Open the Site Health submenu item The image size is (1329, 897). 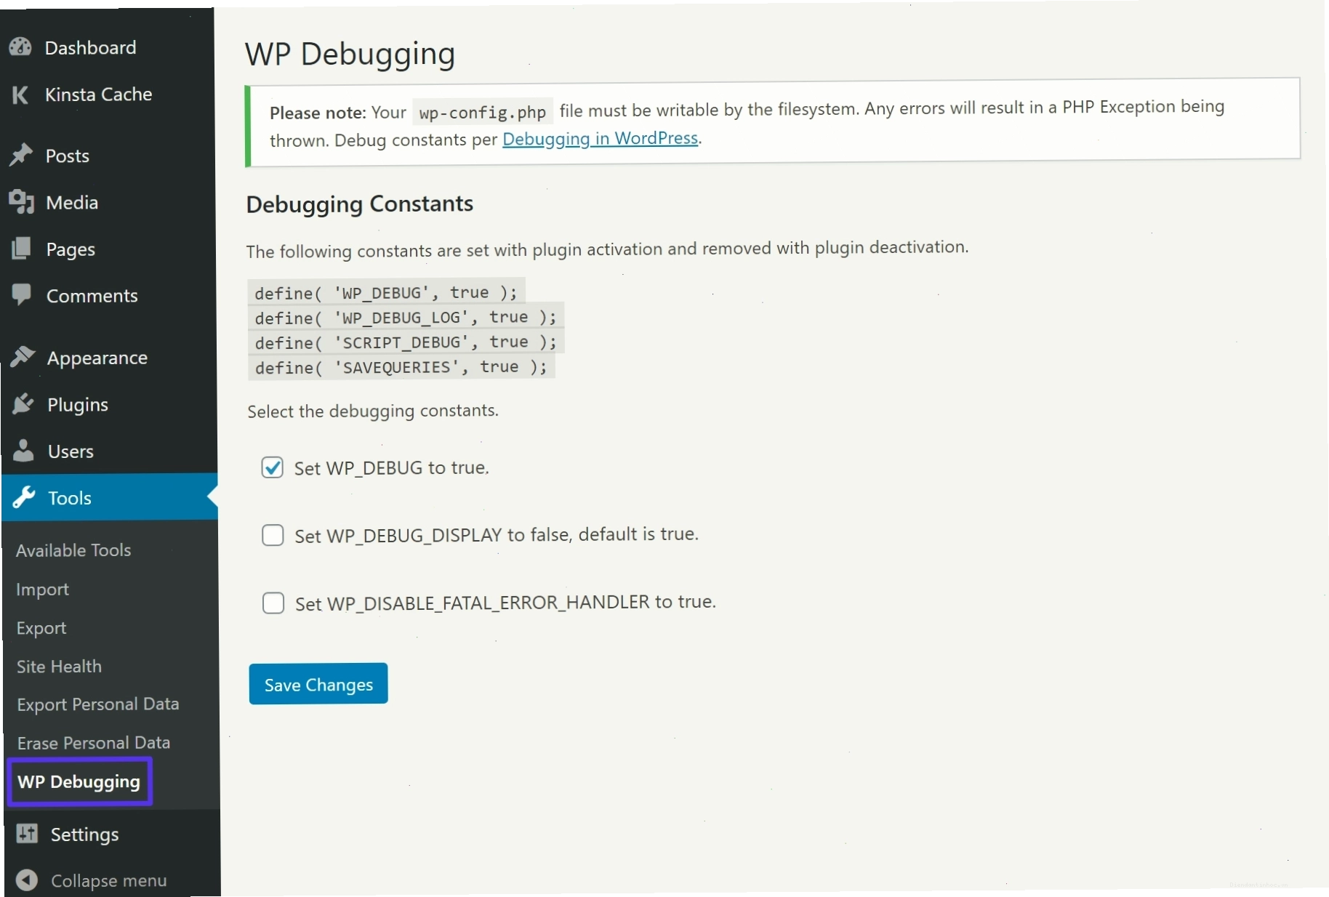[59, 667]
